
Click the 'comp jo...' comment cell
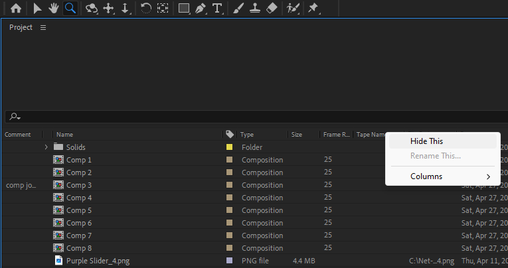tap(21, 186)
